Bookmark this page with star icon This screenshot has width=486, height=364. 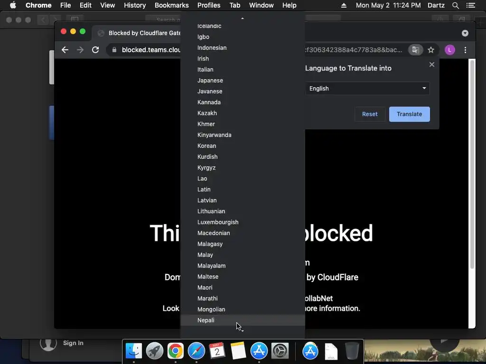tap(431, 50)
